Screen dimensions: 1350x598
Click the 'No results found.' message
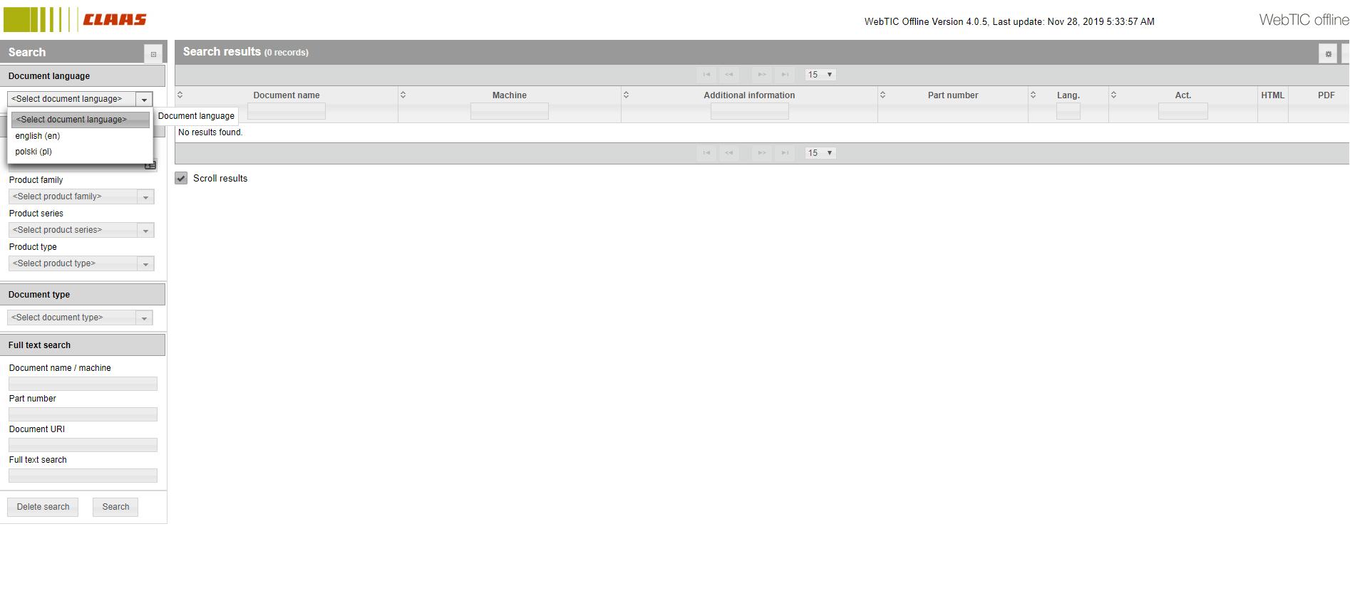[x=210, y=132]
